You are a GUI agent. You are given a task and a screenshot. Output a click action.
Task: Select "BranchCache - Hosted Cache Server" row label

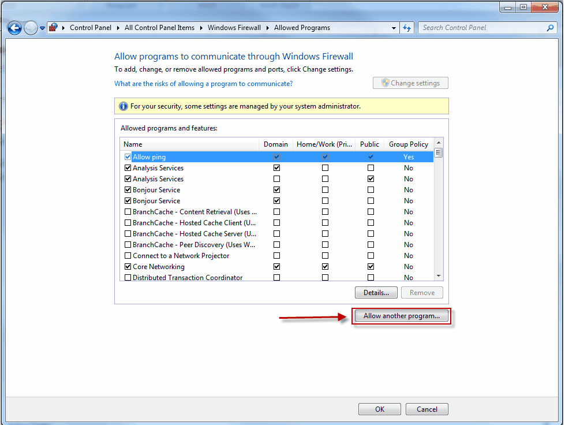point(194,234)
